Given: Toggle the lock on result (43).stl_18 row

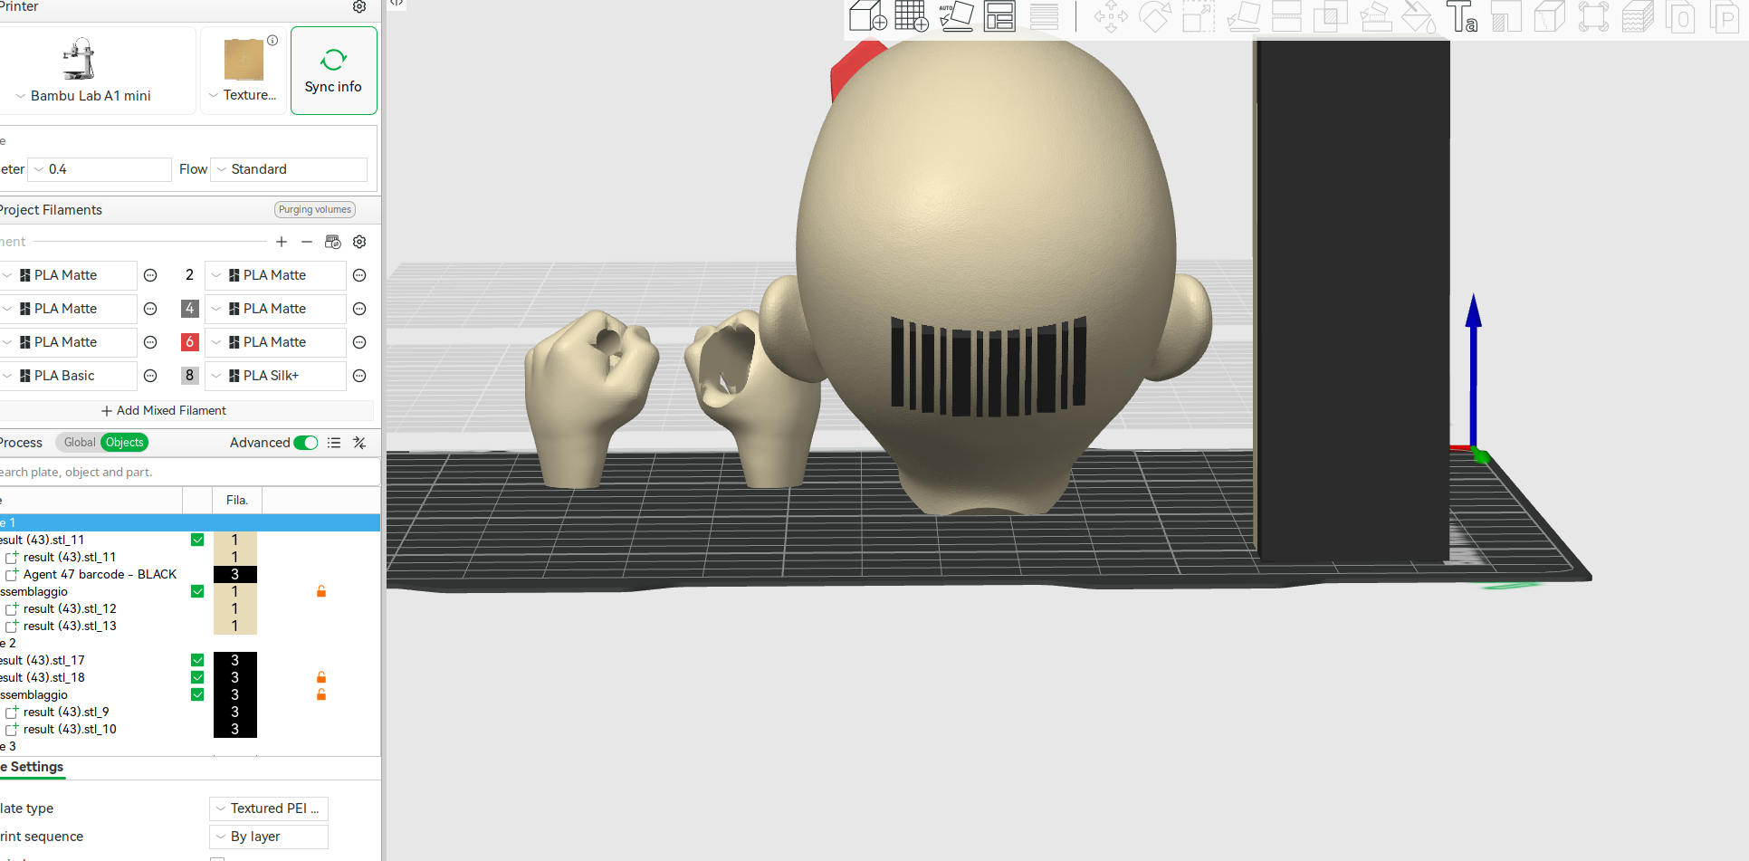Looking at the screenshot, I should [321, 677].
